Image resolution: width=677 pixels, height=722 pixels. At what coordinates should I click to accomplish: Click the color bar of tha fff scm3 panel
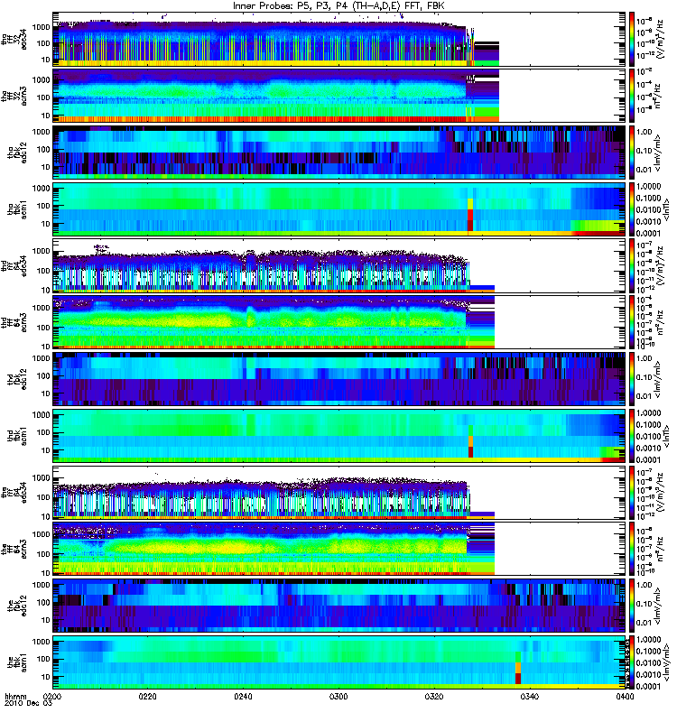click(x=631, y=97)
